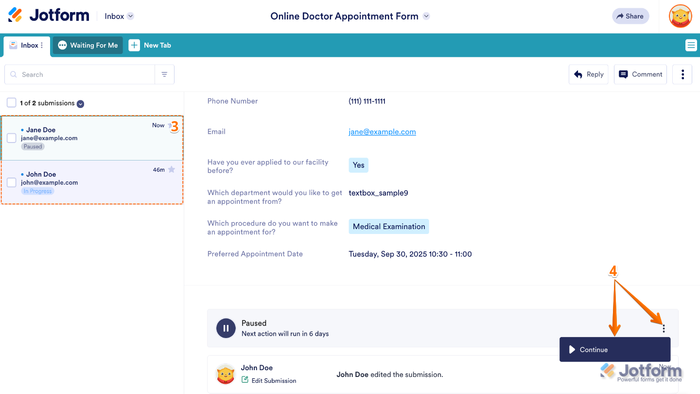This screenshot has width=700, height=394.
Task: Open the Online Doctor Appointment Form dropdown
Action: 426,16
